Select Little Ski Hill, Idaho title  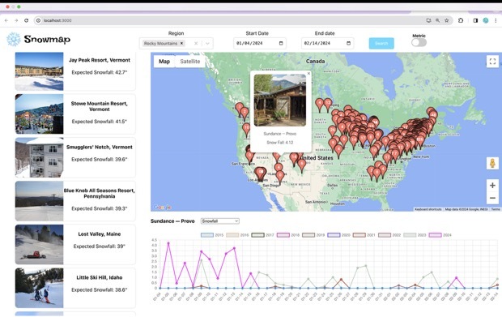pyautogui.click(x=100, y=277)
